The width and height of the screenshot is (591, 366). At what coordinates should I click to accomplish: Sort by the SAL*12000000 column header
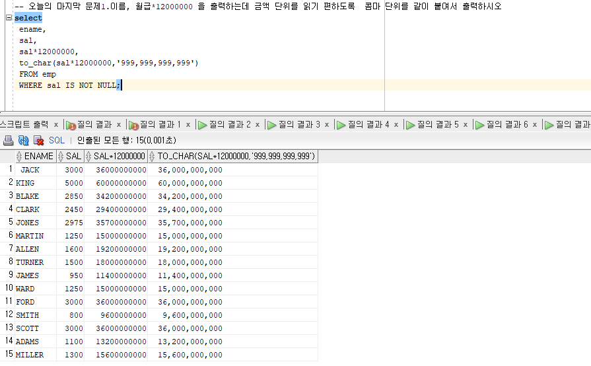point(119,156)
